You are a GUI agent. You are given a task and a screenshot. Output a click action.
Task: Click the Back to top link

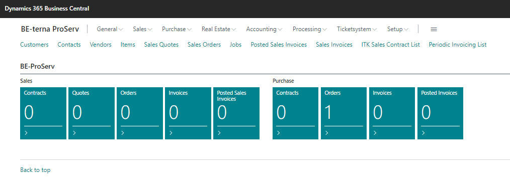click(x=35, y=170)
